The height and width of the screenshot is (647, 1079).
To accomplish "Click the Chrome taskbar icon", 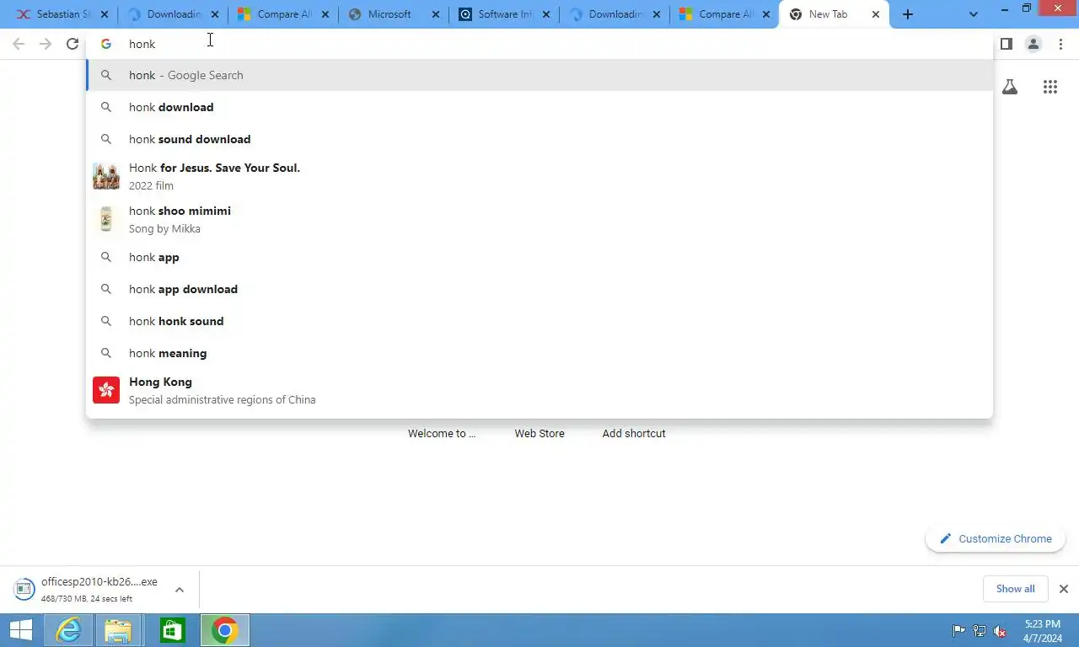I will click(x=224, y=630).
